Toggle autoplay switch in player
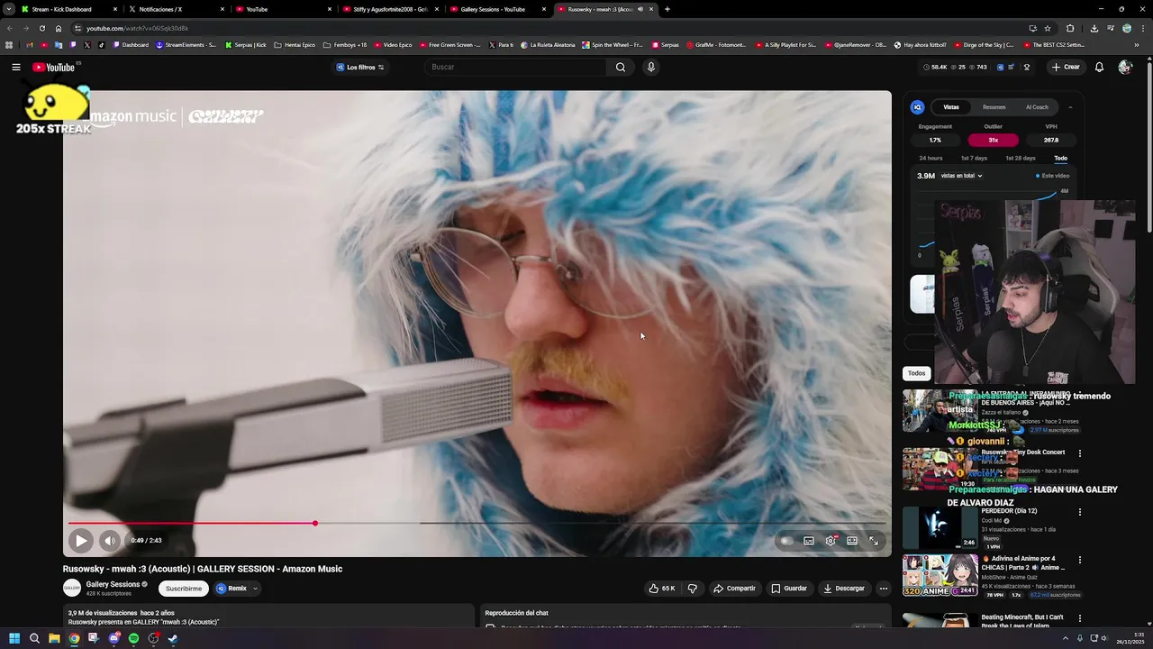 786,541
